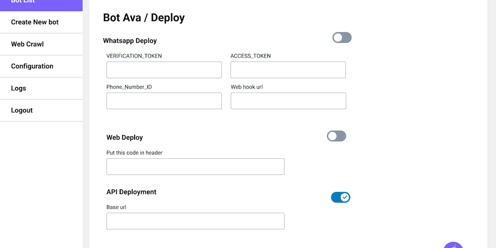Click the Web Deploy section label

coord(124,138)
